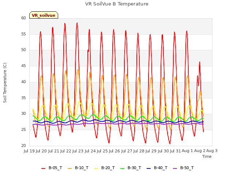Image resolution: width=234 pixels, height=175 pixels.
Task: Click the B-05_T red legend swatch
Action: coord(43,168)
